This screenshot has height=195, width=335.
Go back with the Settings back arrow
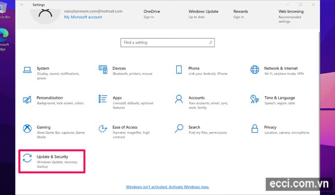pos(22,4)
